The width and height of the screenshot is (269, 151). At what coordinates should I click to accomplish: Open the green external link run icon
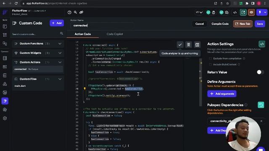tap(243, 12)
